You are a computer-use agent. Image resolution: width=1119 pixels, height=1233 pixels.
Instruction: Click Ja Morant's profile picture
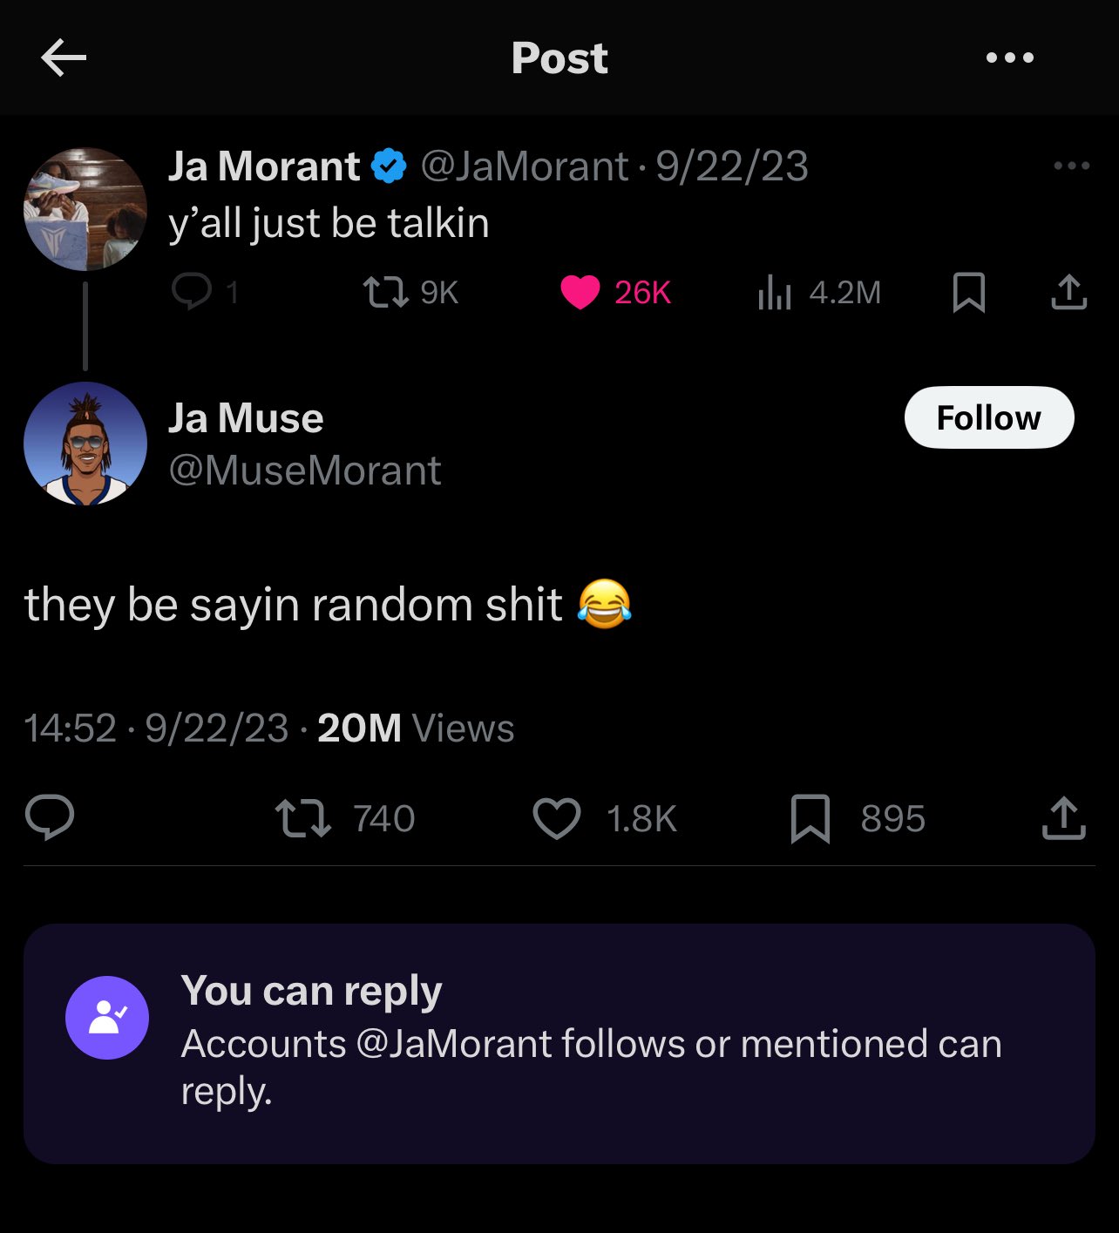click(85, 209)
